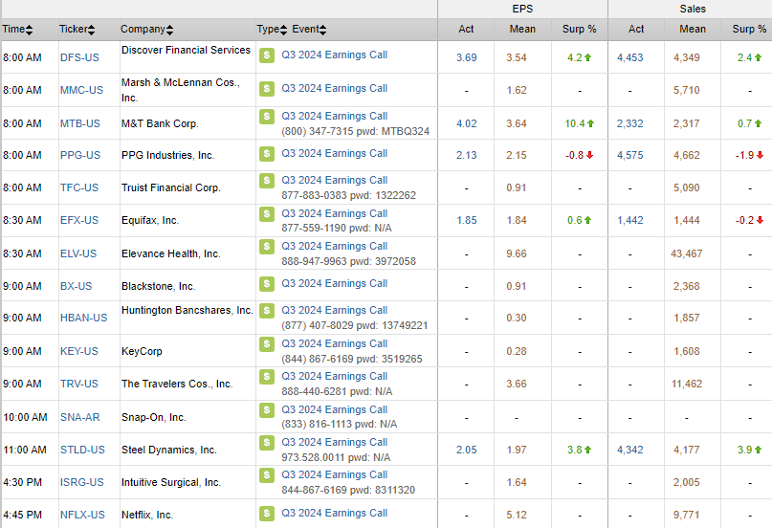Click Netflix mean EPS 5.12
The width and height of the screenshot is (772, 528).
pos(517,515)
